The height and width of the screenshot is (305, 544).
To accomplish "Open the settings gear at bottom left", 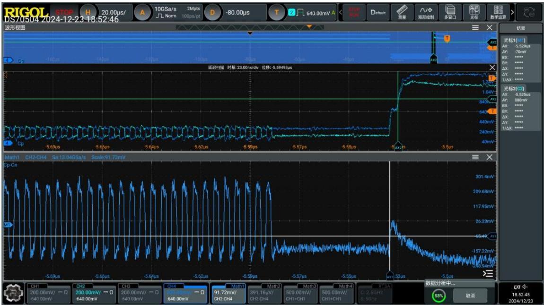I will 13,294.
